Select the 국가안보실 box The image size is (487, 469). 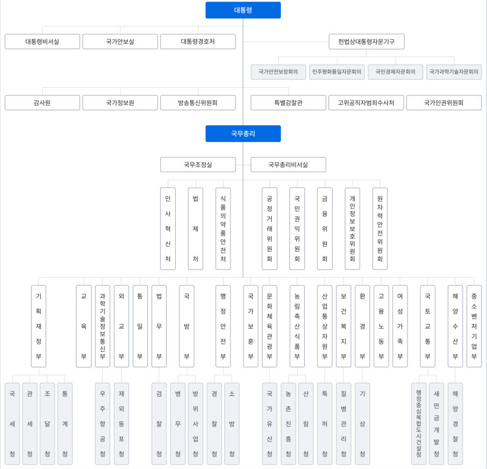[120, 41]
